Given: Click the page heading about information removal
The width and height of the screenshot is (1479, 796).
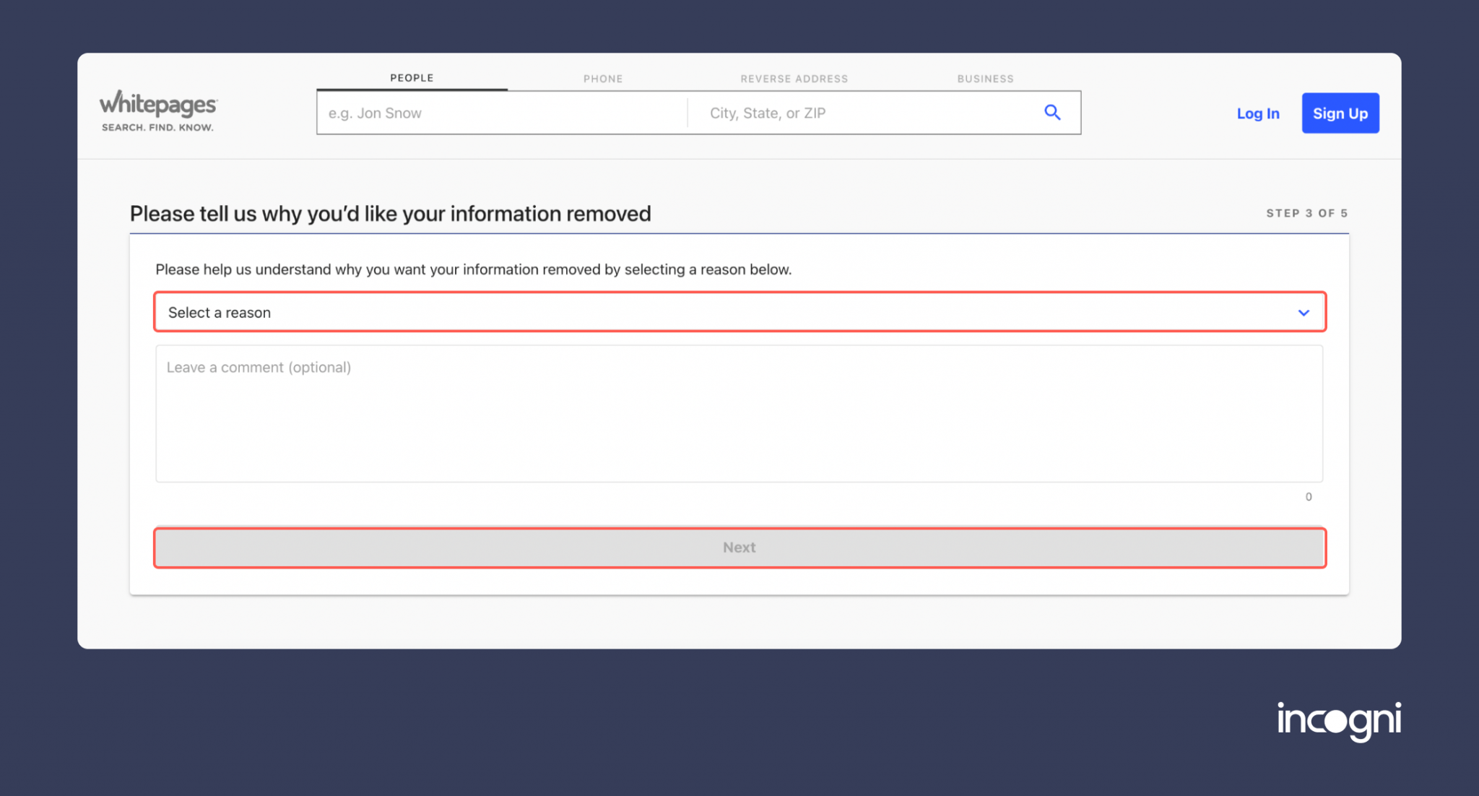Looking at the screenshot, I should 390,213.
